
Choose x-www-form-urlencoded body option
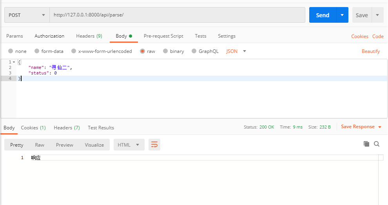tap(74, 51)
